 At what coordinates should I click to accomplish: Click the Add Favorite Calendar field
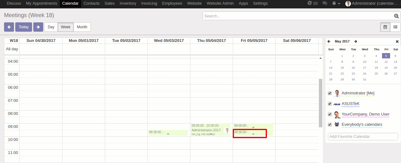click(363, 137)
